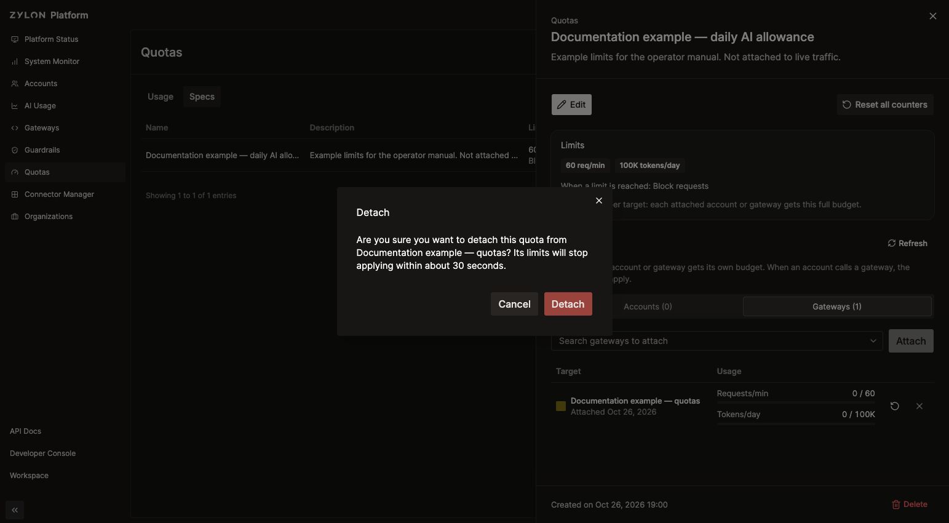Detach gateway using the row X icon
The height and width of the screenshot is (523, 949).
[919, 406]
